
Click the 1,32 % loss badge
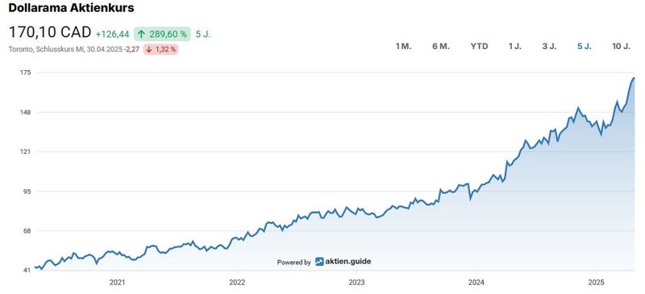pyautogui.click(x=160, y=49)
